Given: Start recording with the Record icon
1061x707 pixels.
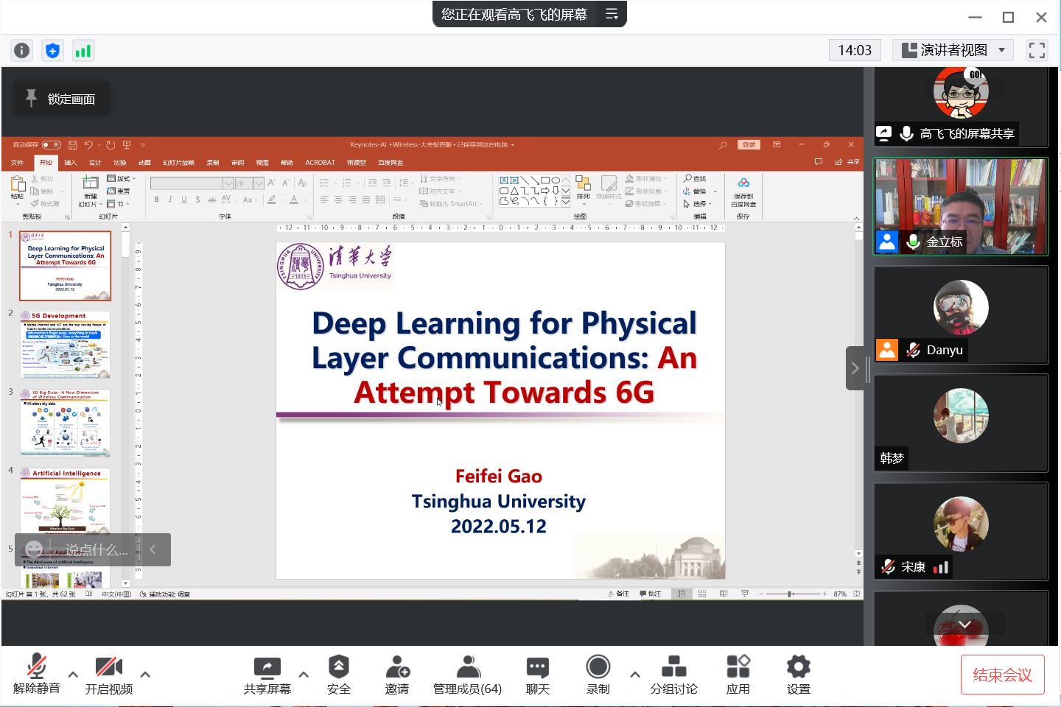Looking at the screenshot, I should click(598, 675).
